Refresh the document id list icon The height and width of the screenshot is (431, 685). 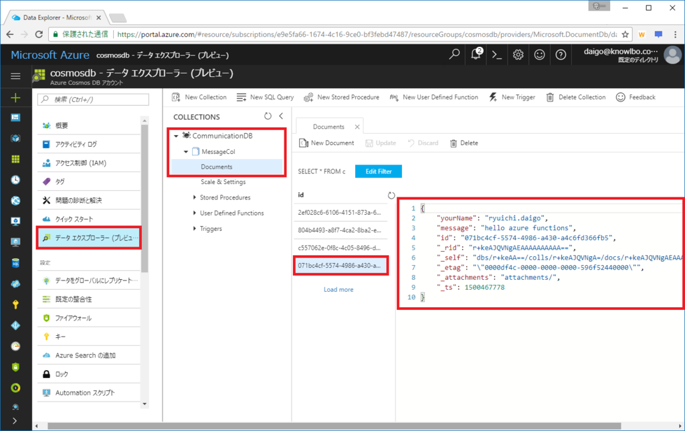click(x=391, y=195)
